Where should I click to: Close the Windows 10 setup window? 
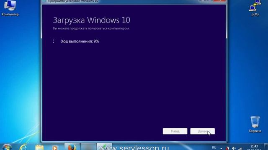(x=219, y=1)
